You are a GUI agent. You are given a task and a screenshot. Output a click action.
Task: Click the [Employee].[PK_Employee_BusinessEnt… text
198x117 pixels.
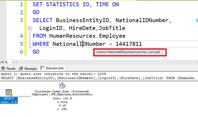pos(63,95)
